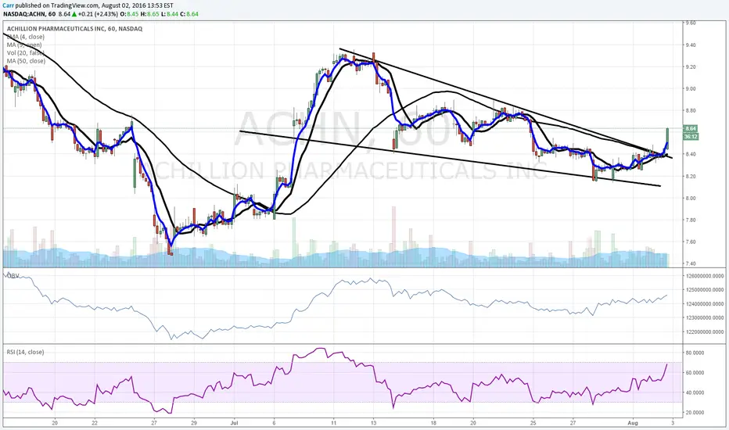Click the MA (50, close) indicator label
Screen dimensions: 729x430
26,61
